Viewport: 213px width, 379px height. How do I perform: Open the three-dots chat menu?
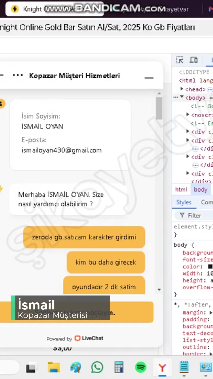(18, 76)
